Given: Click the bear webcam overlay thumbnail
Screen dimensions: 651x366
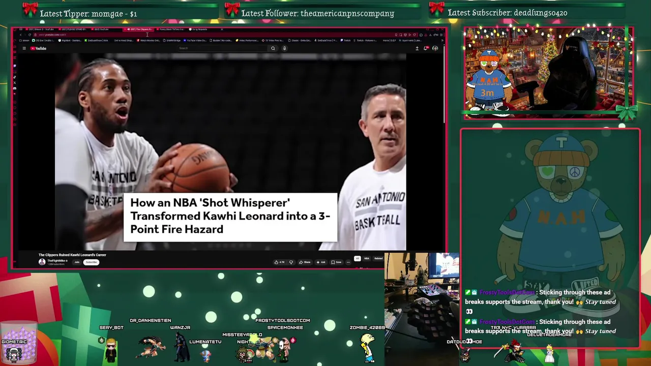Looking at the screenshot, I should (x=548, y=73).
